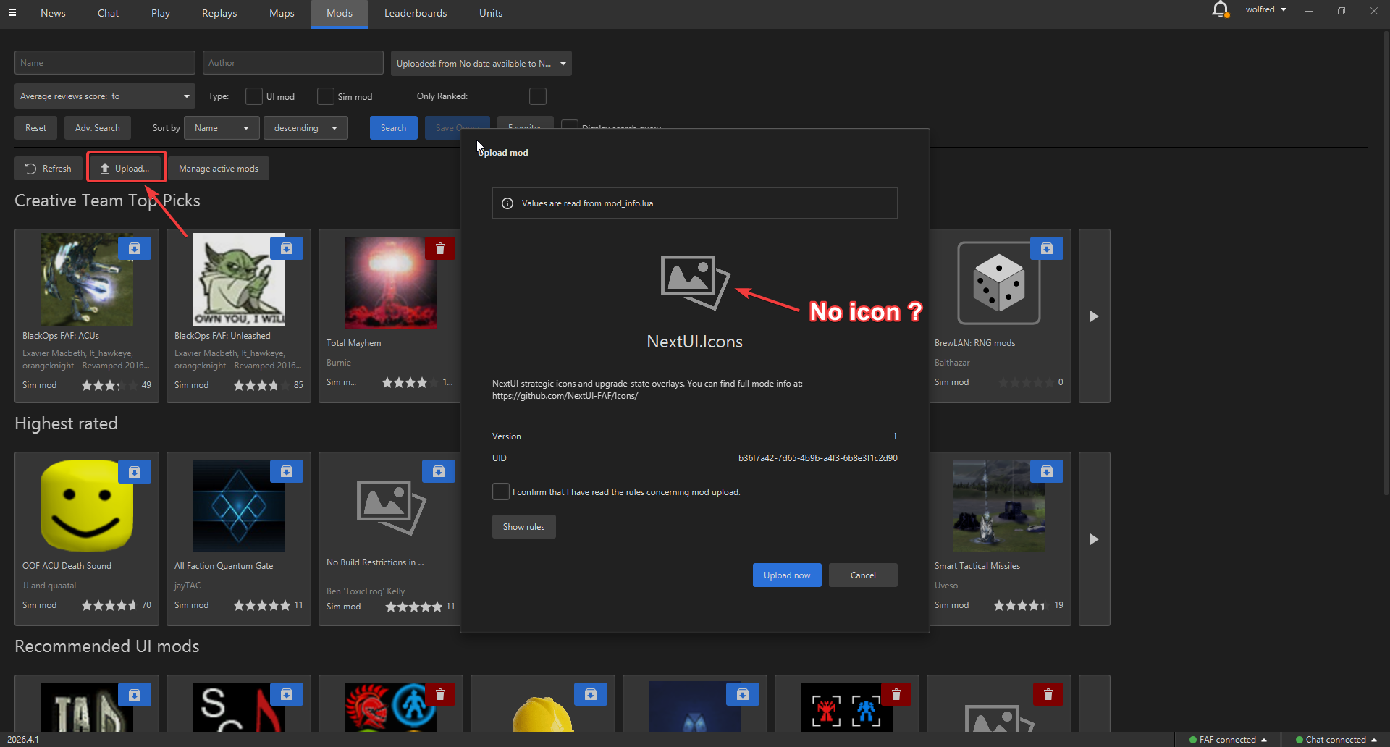Focus the Name search field
1390x747 pixels.
pyautogui.click(x=105, y=63)
